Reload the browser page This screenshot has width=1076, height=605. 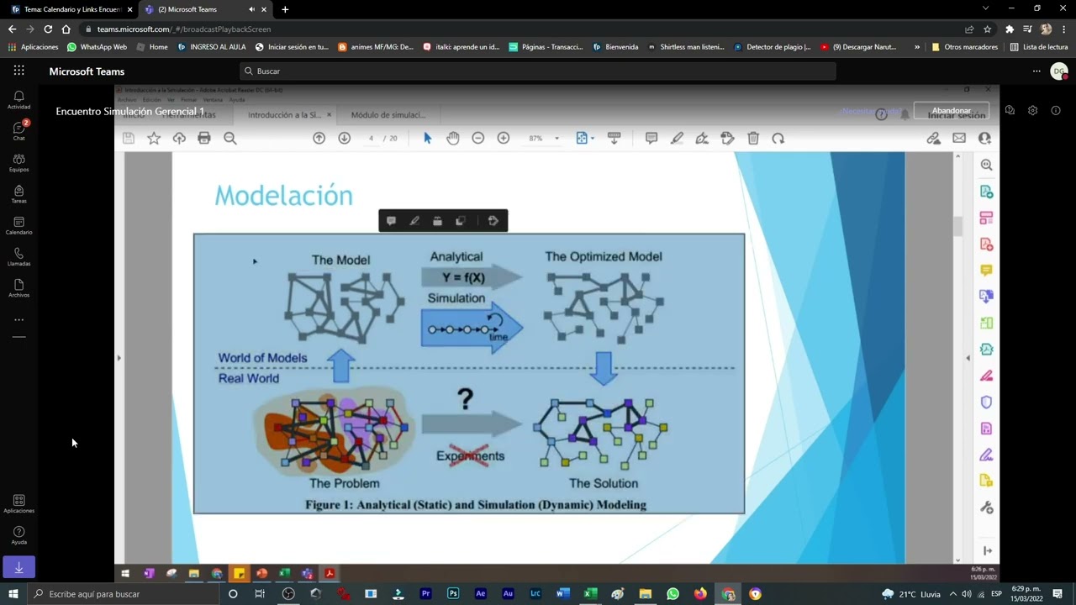48,29
